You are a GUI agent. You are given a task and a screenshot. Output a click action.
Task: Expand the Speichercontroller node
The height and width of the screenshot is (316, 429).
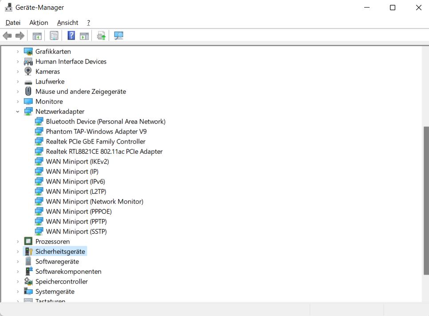tap(18, 281)
